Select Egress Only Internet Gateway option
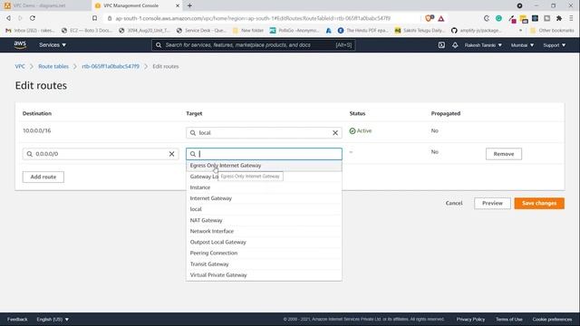This screenshot has height=326, width=580. [x=264, y=166]
